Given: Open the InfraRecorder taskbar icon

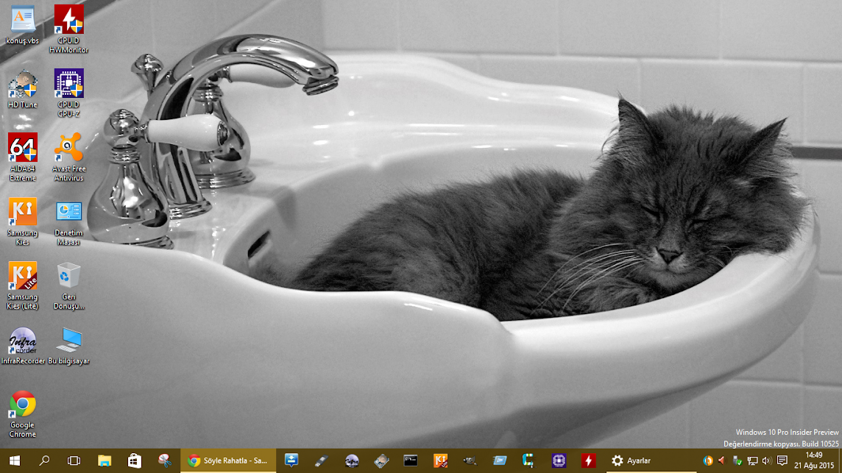Looking at the screenshot, I should tap(352, 460).
